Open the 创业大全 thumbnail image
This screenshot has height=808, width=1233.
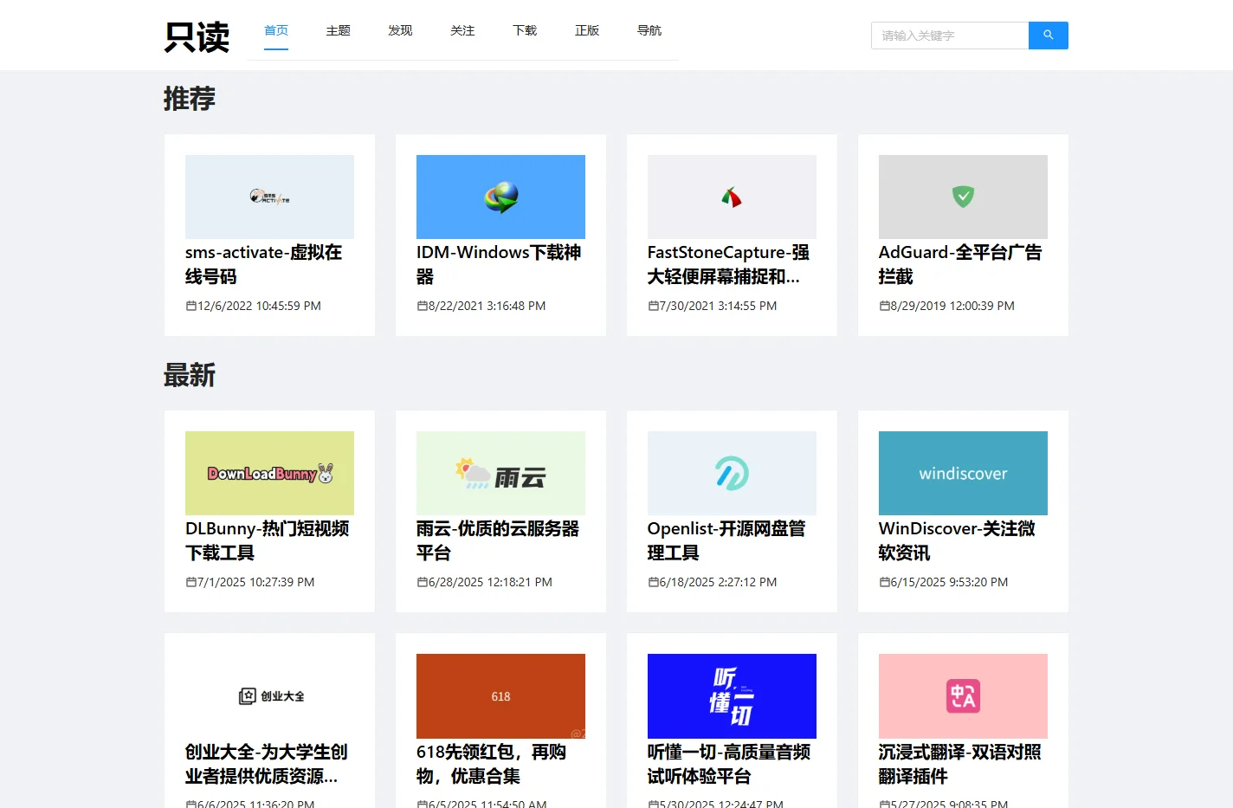tap(269, 696)
